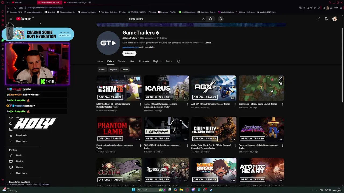Image resolution: width=344 pixels, height=193 pixels.
Task: Open options for Dreamtone video
Action: coord(282,104)
